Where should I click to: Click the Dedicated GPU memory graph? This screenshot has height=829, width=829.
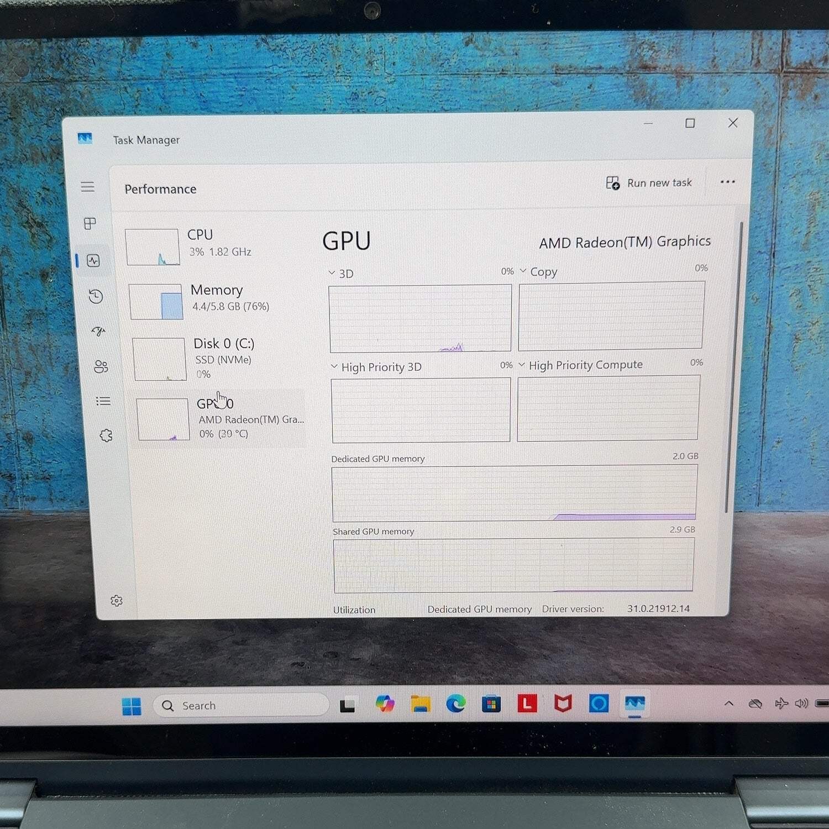point(514,493)
